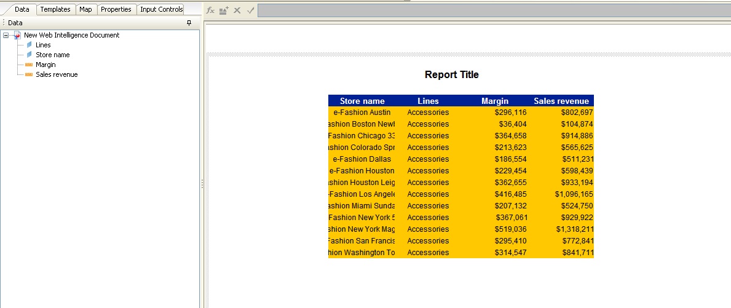Open the Input Controls tab
Image resolution: width=731 pixels, height=308 pixels.
161,9
